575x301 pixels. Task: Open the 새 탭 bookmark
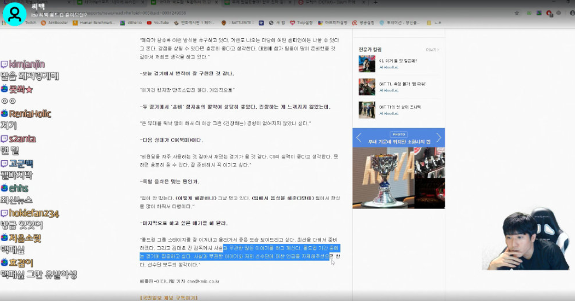(x=277, y=23)
